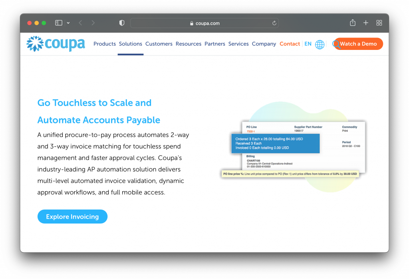Image resolution: width=409 pixels, height=279 pixels.
Task: Click the Explore Invoicing button
Action: (73, 216)
